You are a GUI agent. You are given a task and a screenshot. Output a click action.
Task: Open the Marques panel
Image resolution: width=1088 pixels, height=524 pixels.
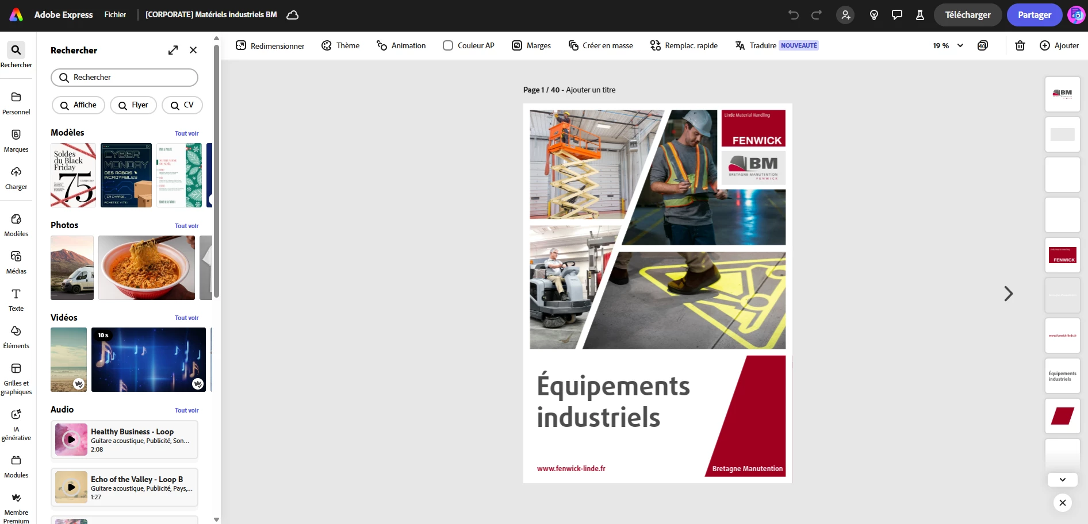pyautogui.click(x=16, y=141)
